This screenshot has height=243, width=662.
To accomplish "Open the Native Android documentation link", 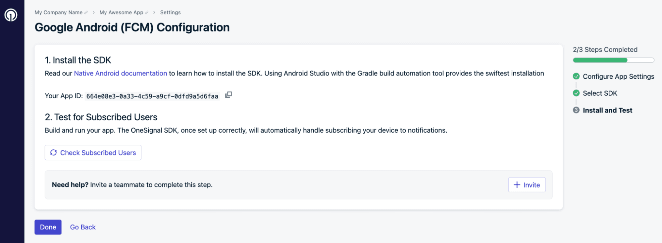I will pyautogui.click(x=120, y=73).
